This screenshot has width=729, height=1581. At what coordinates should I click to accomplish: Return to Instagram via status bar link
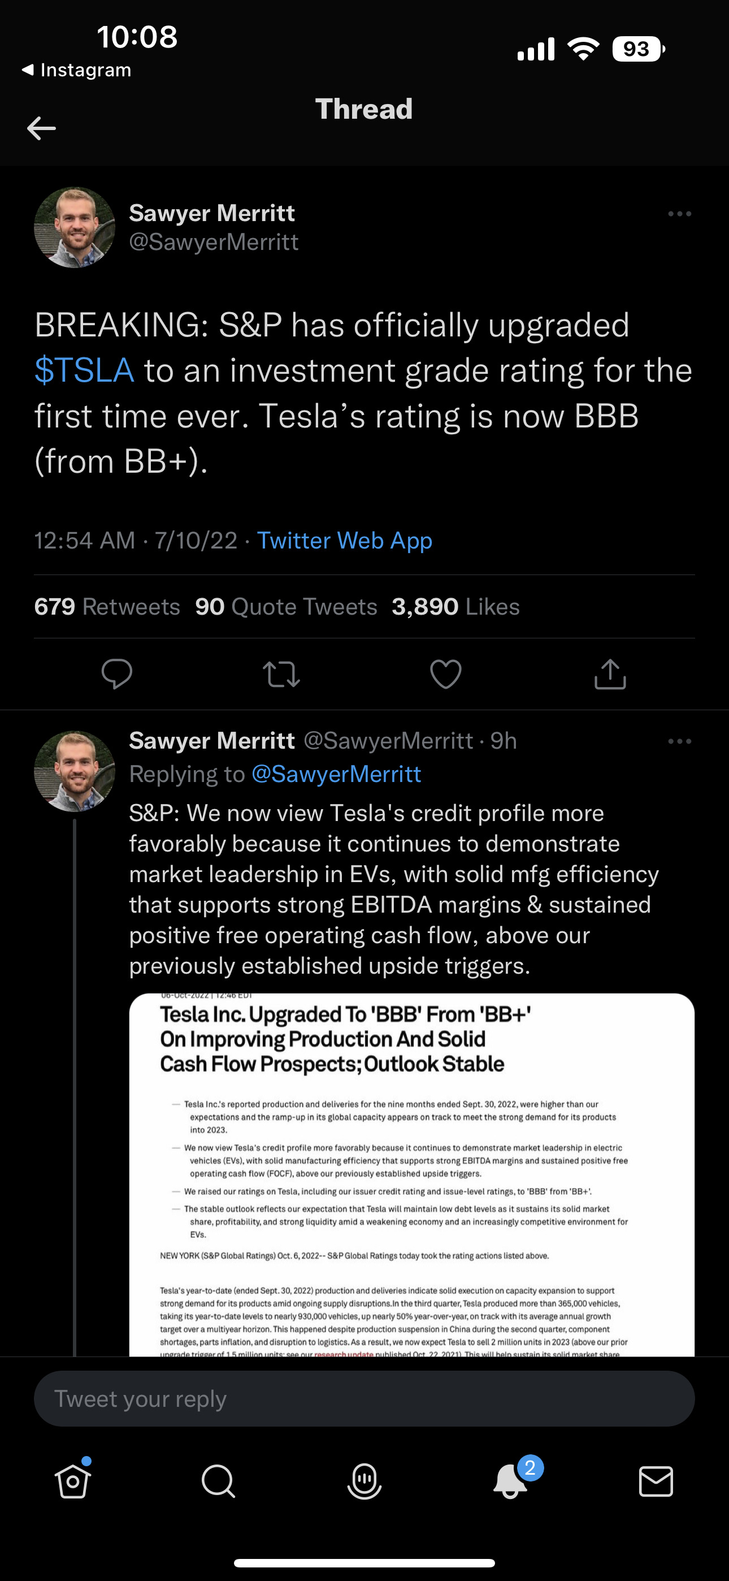(x=77, y=70)
